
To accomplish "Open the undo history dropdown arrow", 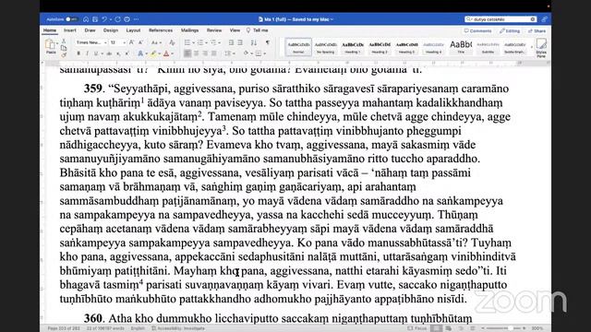I will (110, 19).
